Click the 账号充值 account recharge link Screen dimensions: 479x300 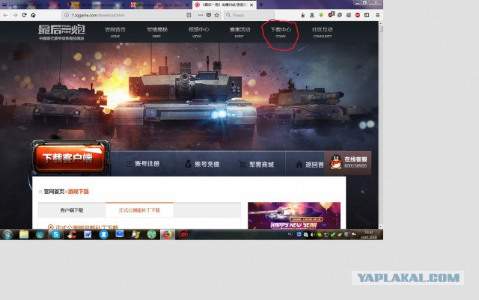click(203, 164)
